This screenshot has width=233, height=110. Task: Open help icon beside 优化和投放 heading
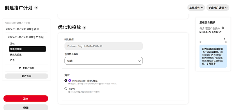click(x=84, y=28)
